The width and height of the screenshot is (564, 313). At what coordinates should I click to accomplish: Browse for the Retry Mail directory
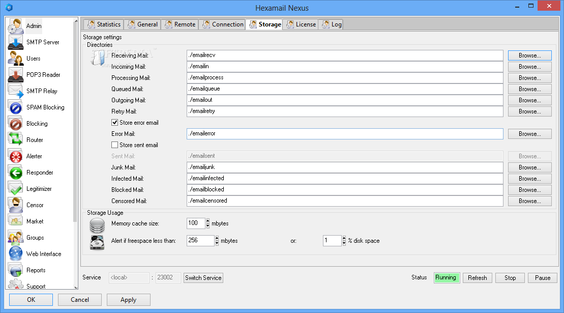529,111
